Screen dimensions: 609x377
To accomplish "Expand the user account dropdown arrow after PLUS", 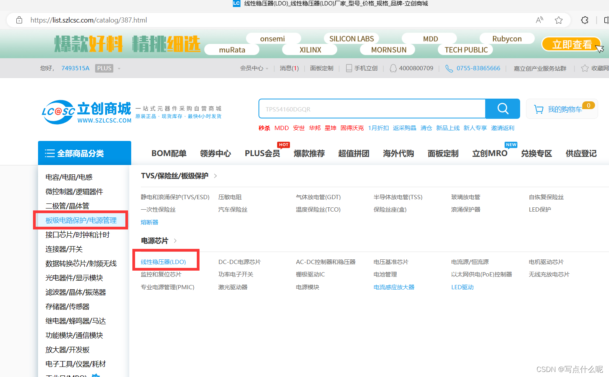I will click(x=119, y=69).
